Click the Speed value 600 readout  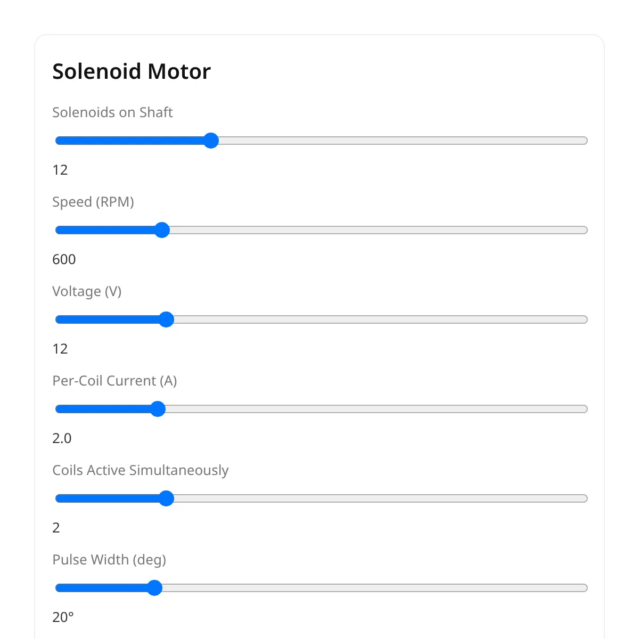[64, 259]
